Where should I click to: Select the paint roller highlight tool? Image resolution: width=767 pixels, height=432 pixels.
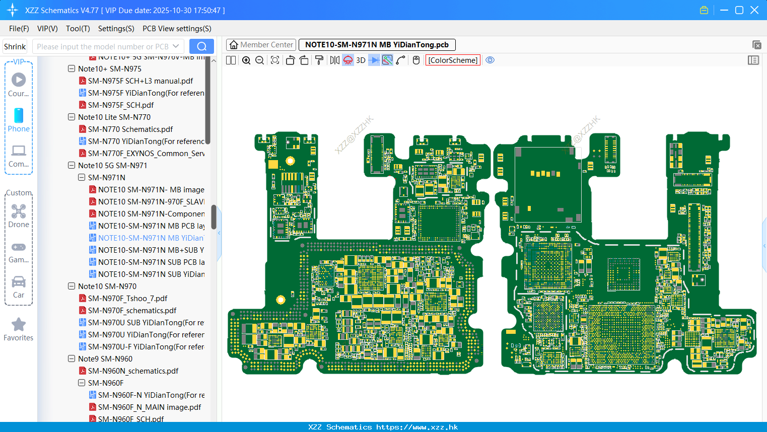tap(319, 60)
